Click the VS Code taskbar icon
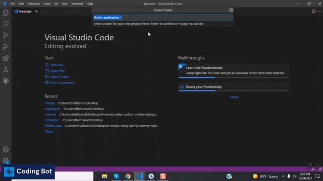 140,176
